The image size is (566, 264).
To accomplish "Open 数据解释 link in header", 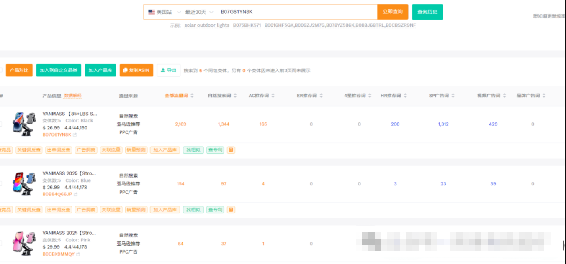I will 73,96.
